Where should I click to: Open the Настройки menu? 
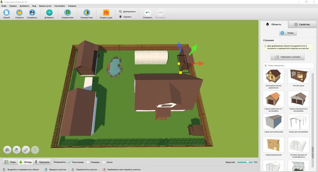[x=59, y=6]
